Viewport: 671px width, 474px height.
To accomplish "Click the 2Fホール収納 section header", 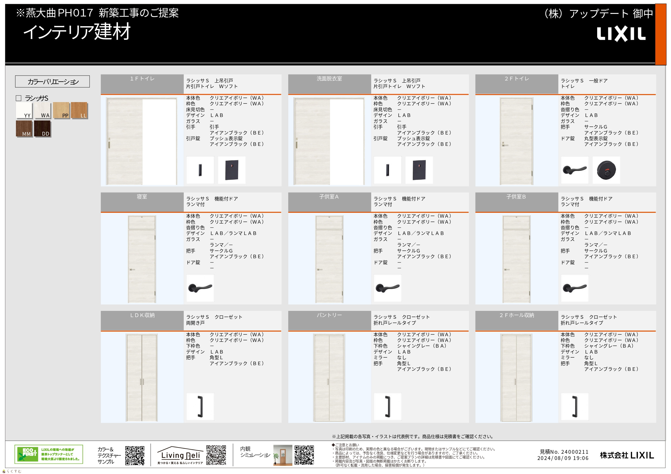I will click(x=517, y=321).
